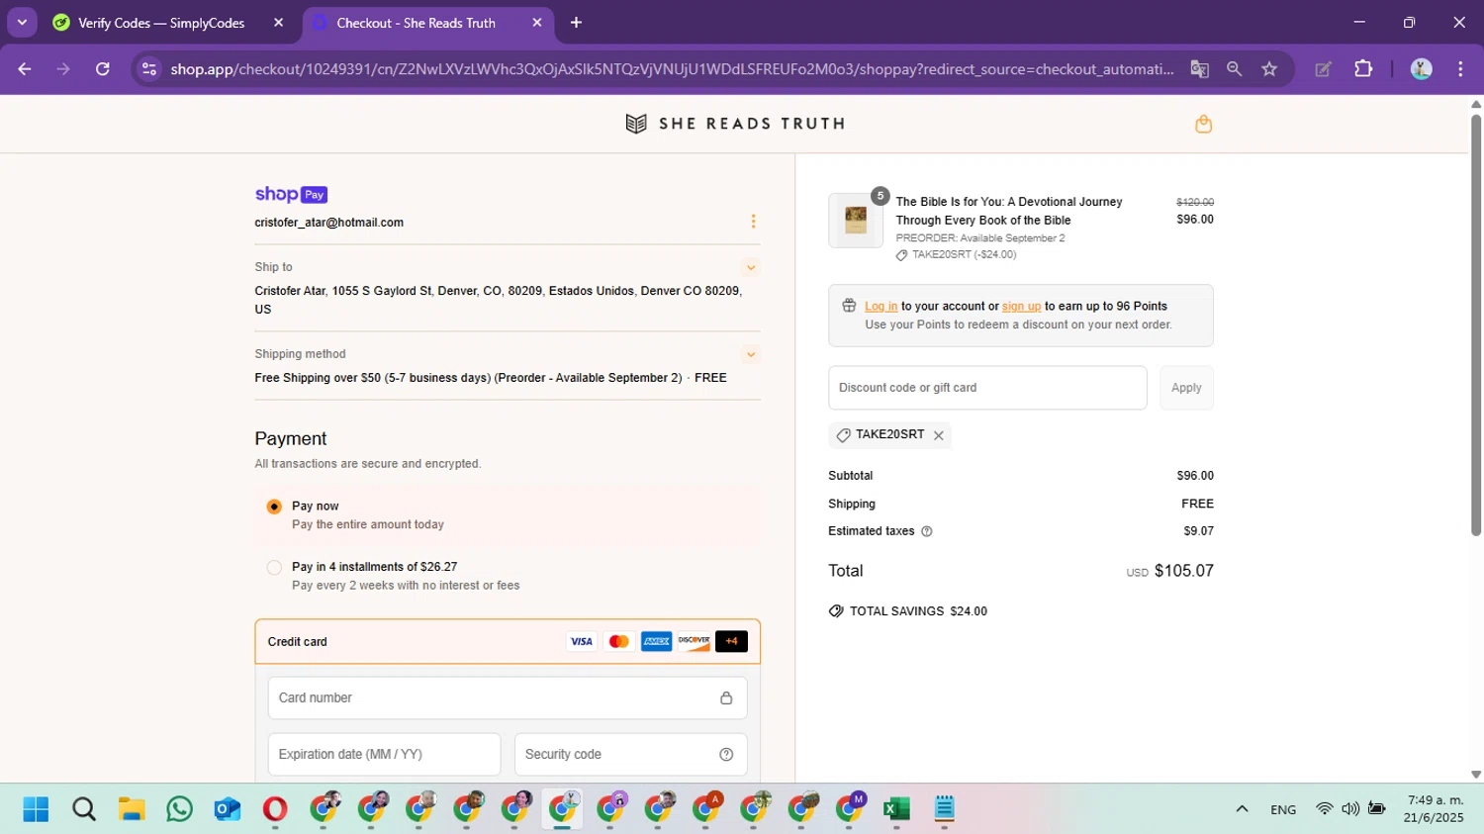Close the Verify Codes tab
The width and height of the screenshot is (1484, 834).
[278, 23]
